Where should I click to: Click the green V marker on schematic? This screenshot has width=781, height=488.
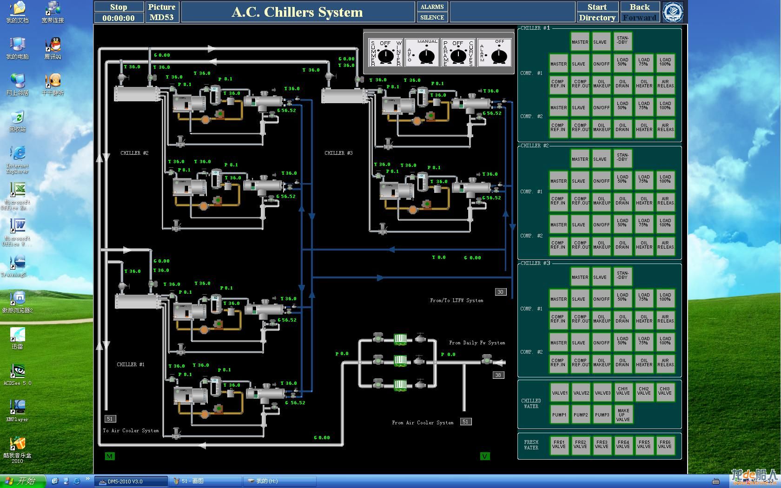coord(484,456)
